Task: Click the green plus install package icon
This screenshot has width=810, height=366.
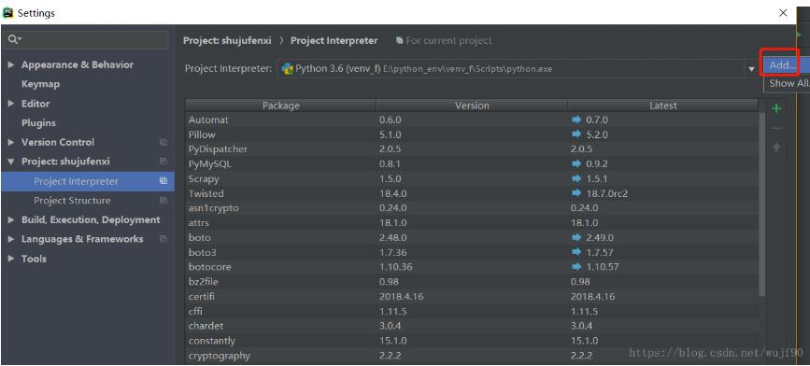Action: point(776,109)
